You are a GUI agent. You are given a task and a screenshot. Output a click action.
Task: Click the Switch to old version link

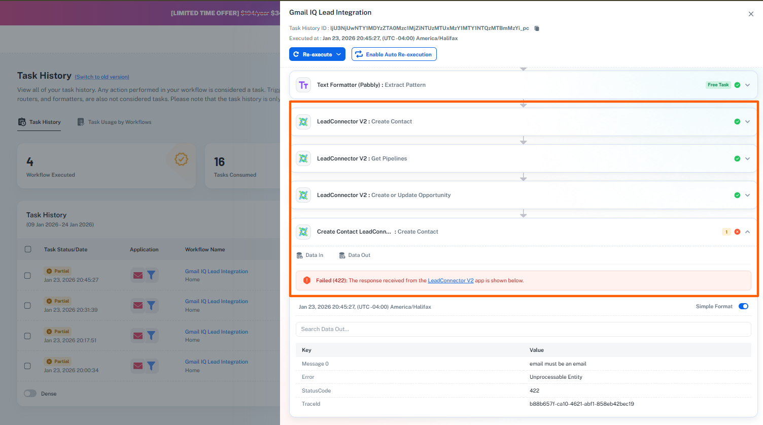(102, 77)
